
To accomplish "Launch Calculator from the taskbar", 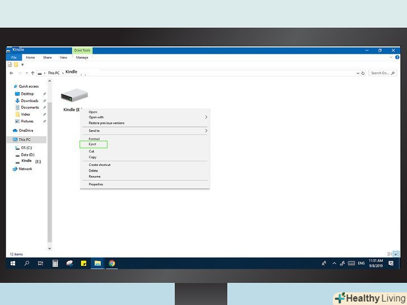I will point(55,263).
